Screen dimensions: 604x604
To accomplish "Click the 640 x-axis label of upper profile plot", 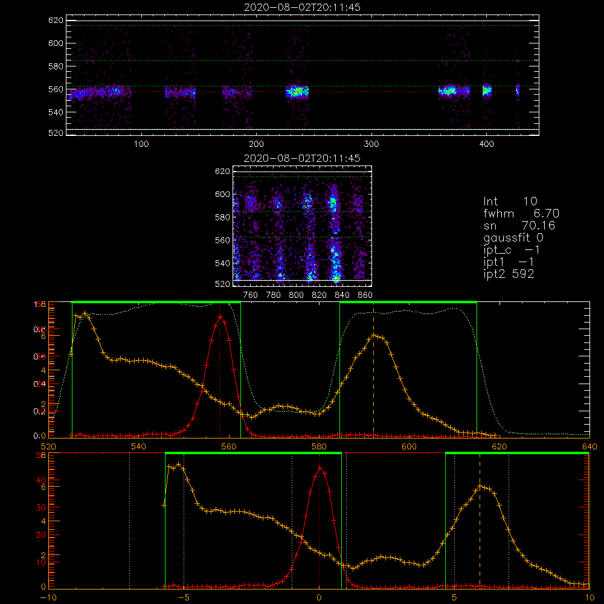I will [590, 446].
